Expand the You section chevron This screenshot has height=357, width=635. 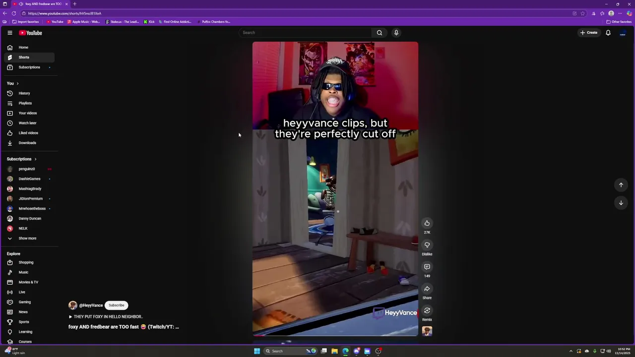pos(17,83)
